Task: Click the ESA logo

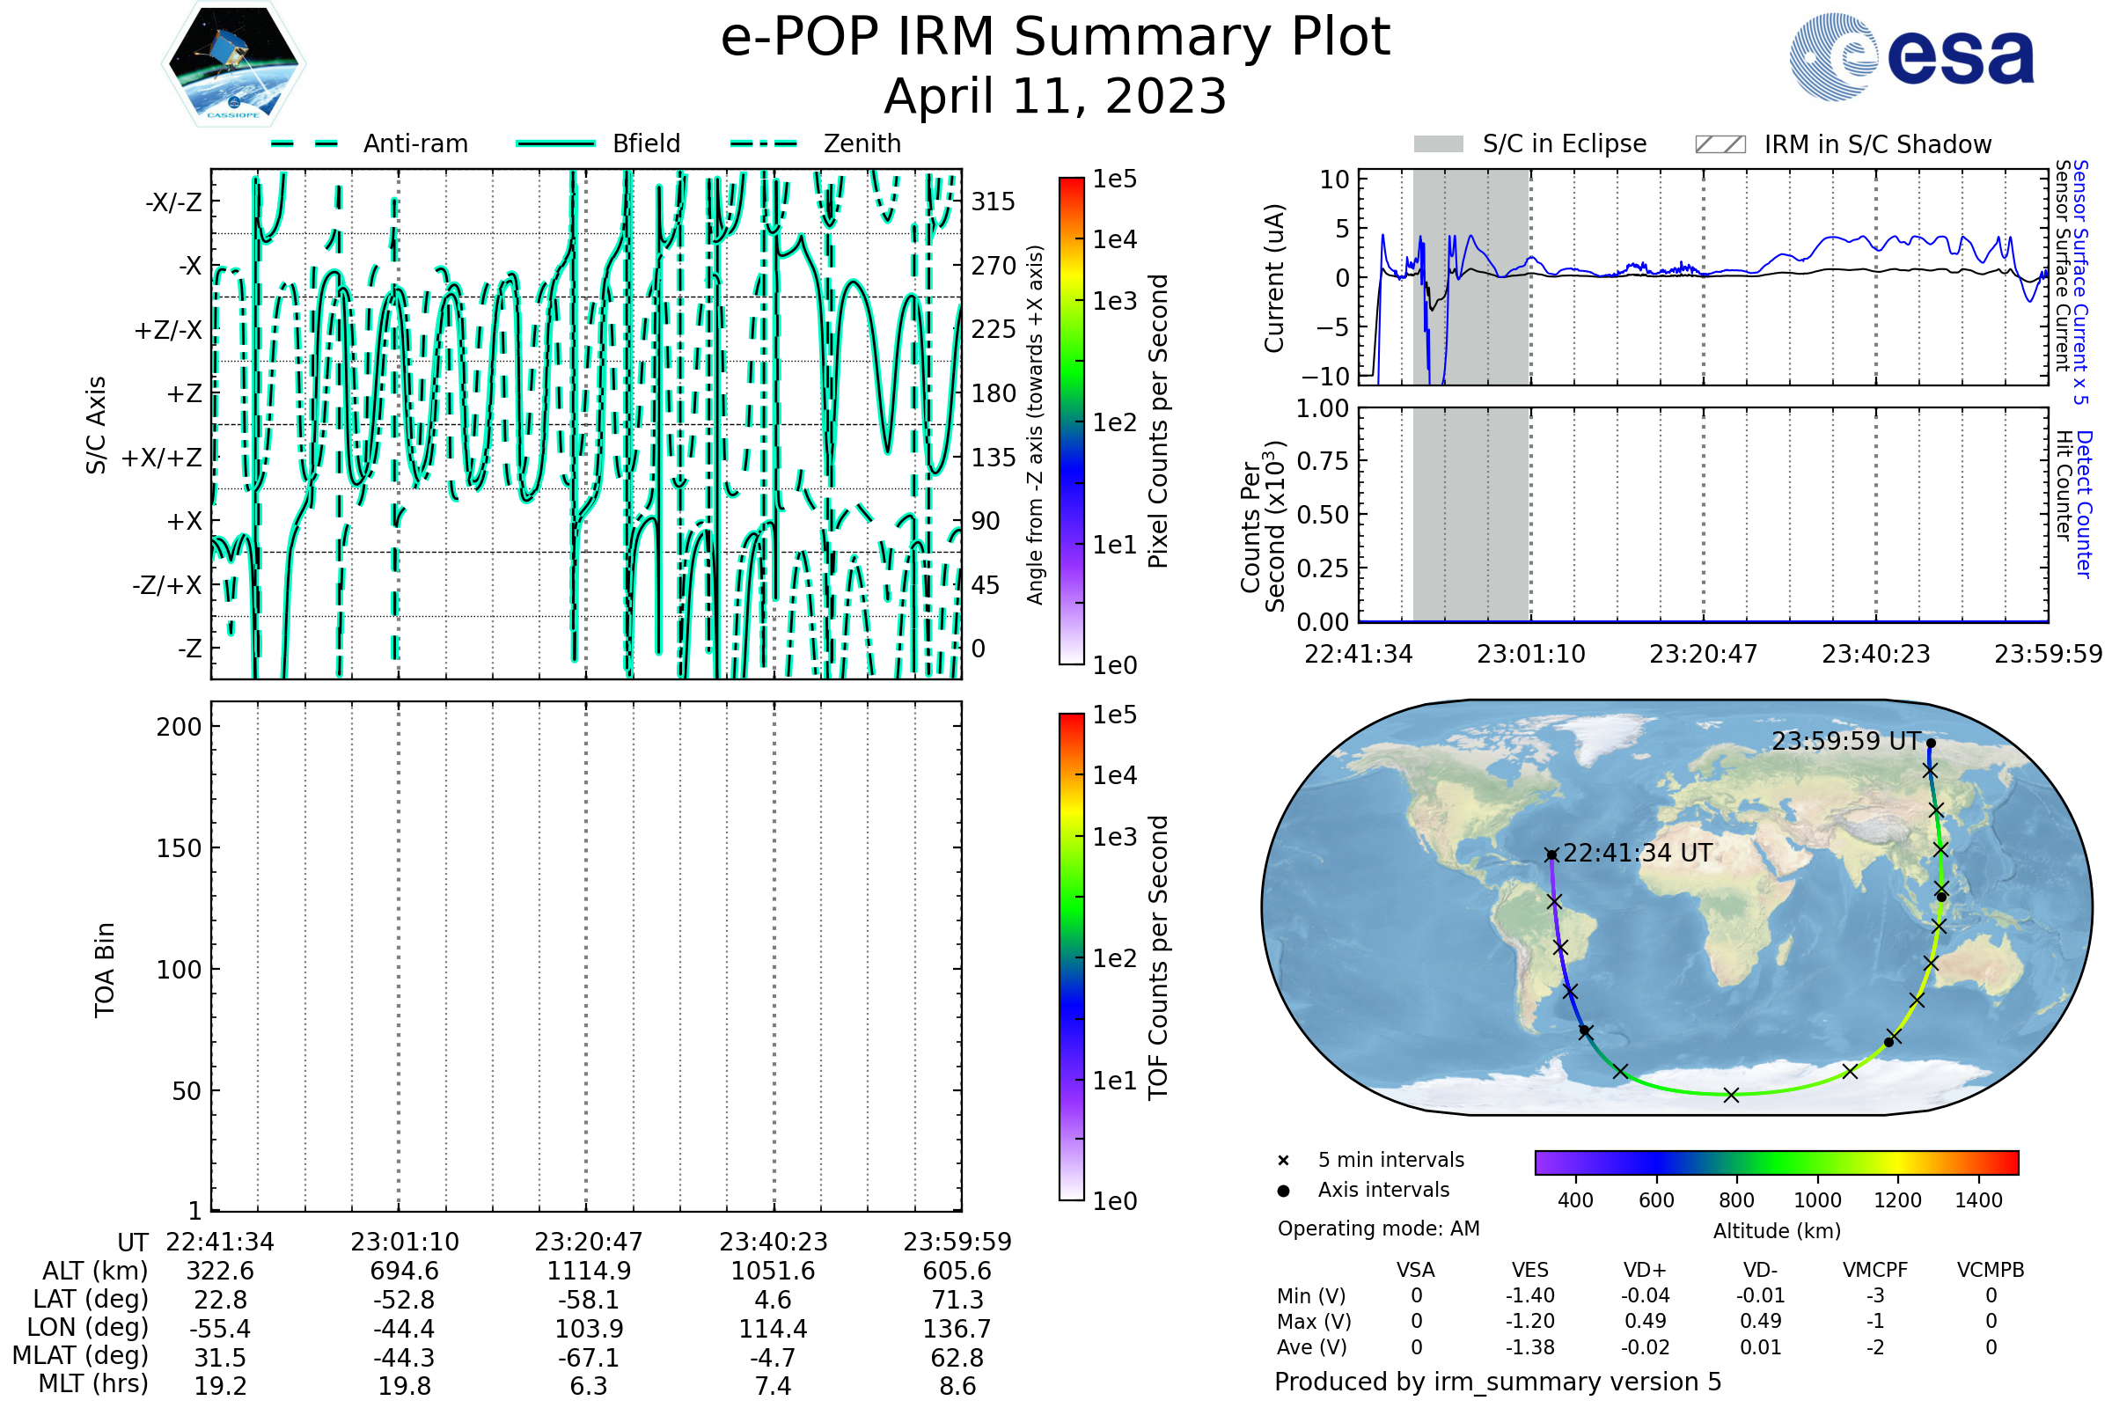Action: pos(1912,55)
